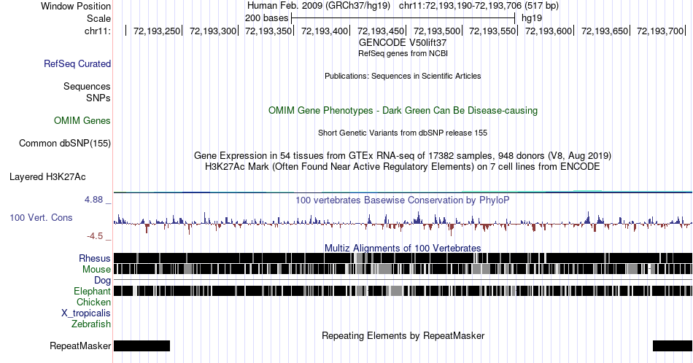Click the Rhesus alignment bar
Screen dimensions: 693x363
403,258
